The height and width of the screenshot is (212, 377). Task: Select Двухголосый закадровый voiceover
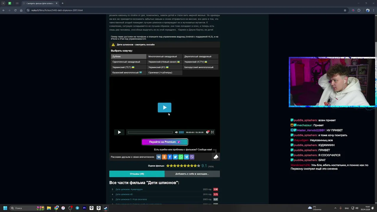200,57
